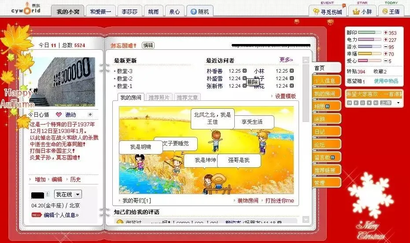Open the 管理 side tab
Viewport: 410px width, 243px height.
click(326, 183)
